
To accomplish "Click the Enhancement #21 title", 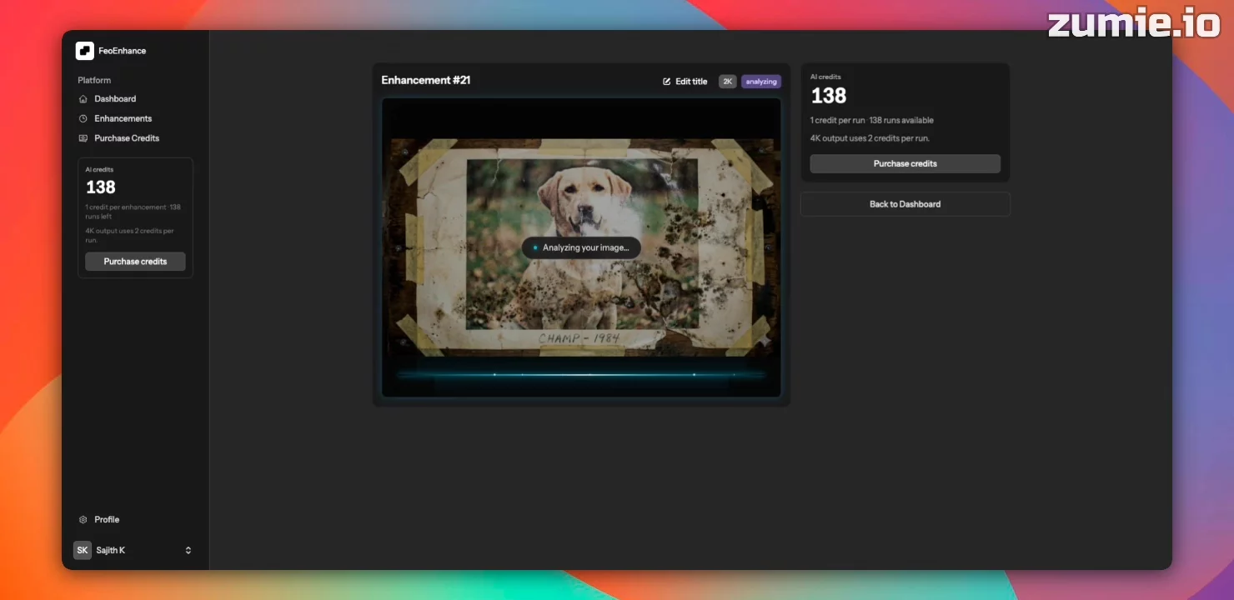I will [426, 80].
